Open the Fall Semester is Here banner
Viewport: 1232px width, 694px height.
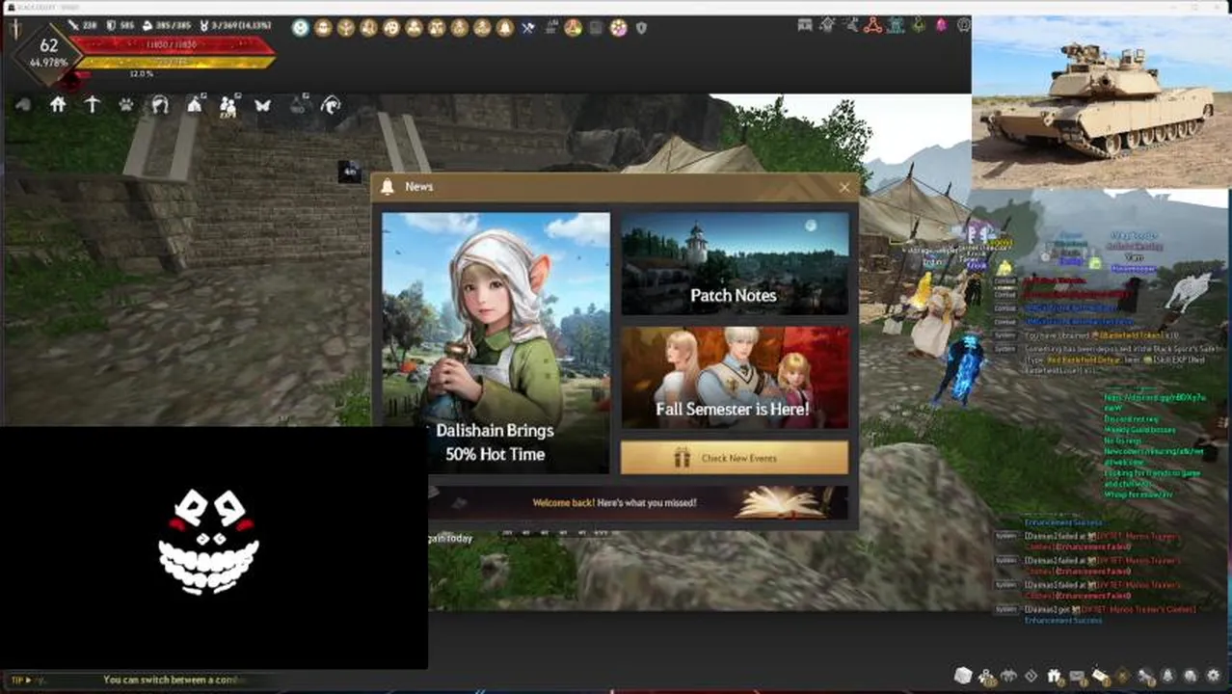(x=735, y=377)
